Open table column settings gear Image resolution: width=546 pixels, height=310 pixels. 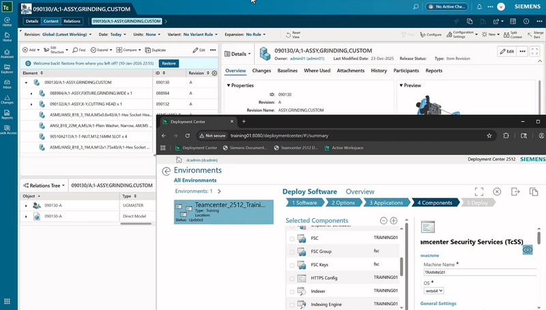pos(214,73)
